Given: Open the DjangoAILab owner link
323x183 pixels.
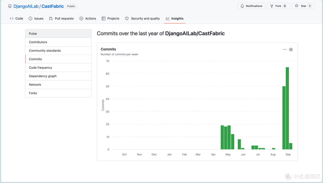Looking at the screenshot, I should click(26, 6).
